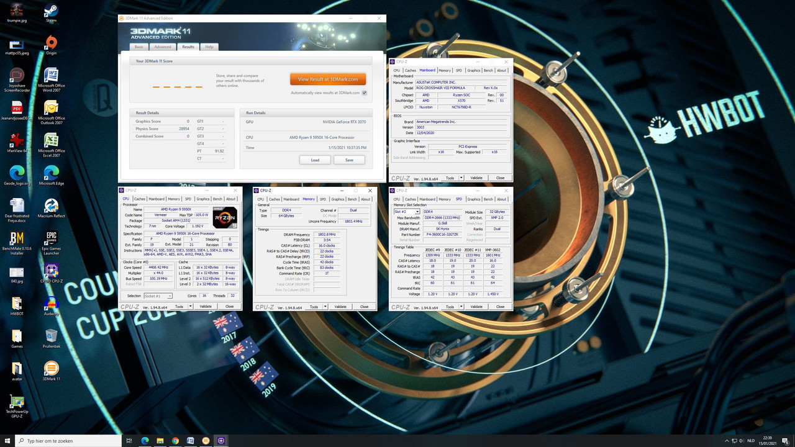Expand Tools dropdown arrow in Mainboard window

coord(461,178)
